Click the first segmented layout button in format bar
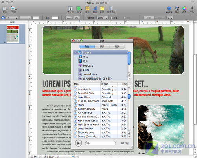Image resolution: width=197 pixels, height=158 pixels. pos(149,18)
